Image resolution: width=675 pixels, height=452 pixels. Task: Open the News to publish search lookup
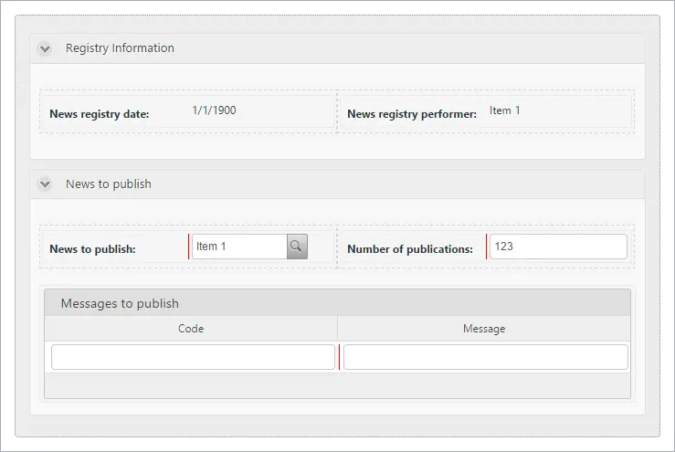click(297, 247)
